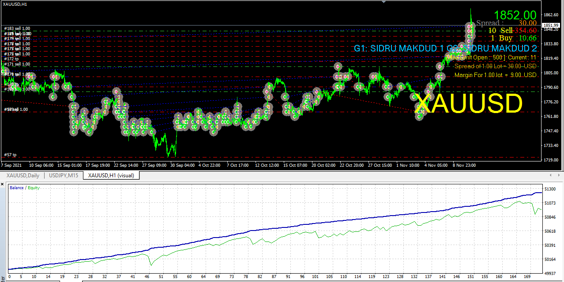Click the blue "G1: SIDRU MAKDUD 1" label

coord(399,48)
